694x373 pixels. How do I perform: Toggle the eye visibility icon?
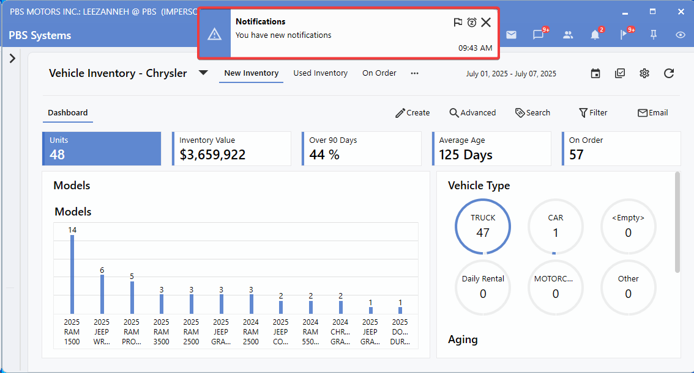click(681, 35)
